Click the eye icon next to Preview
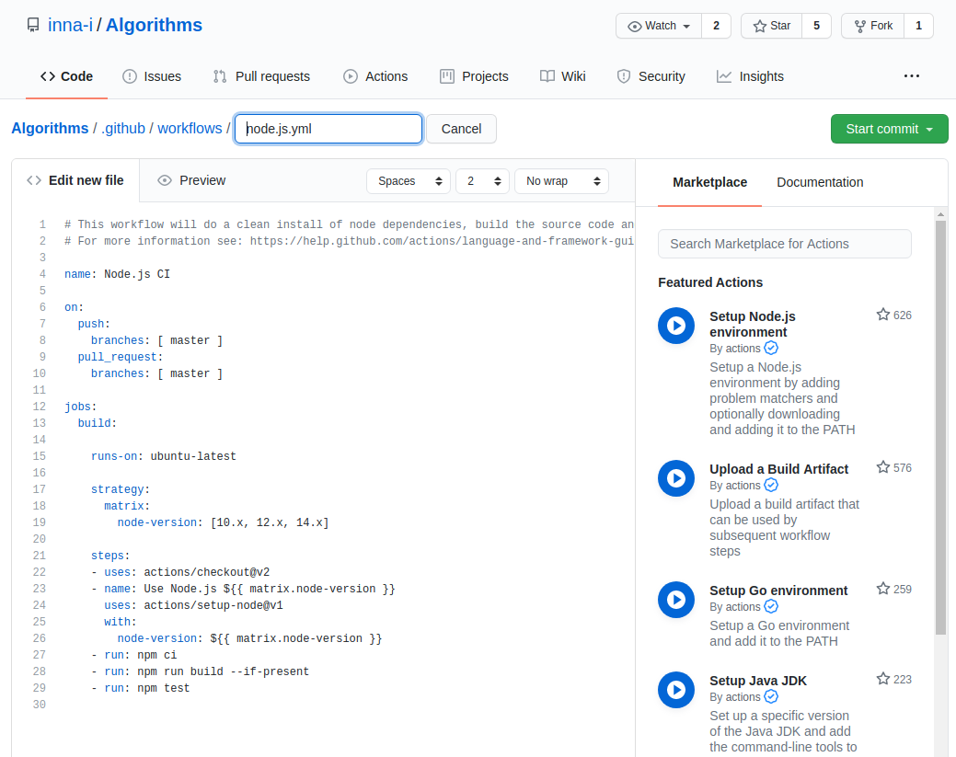Image resolution: width=956 pixels, height=757 pixels. click(x=165, y=180)
